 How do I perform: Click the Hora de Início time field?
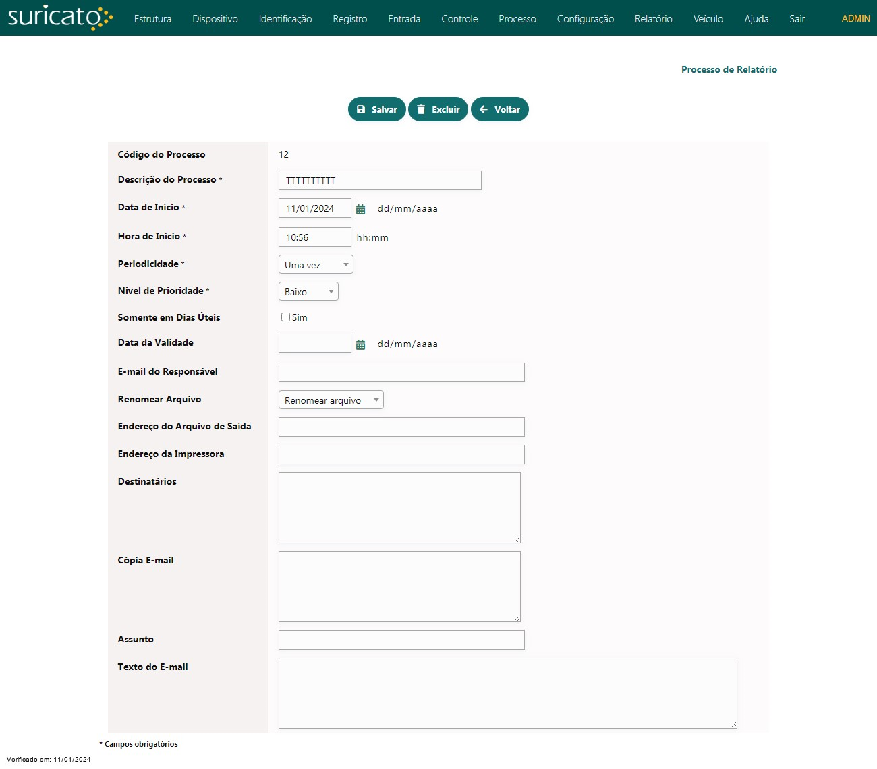click(x=315, y=237)
